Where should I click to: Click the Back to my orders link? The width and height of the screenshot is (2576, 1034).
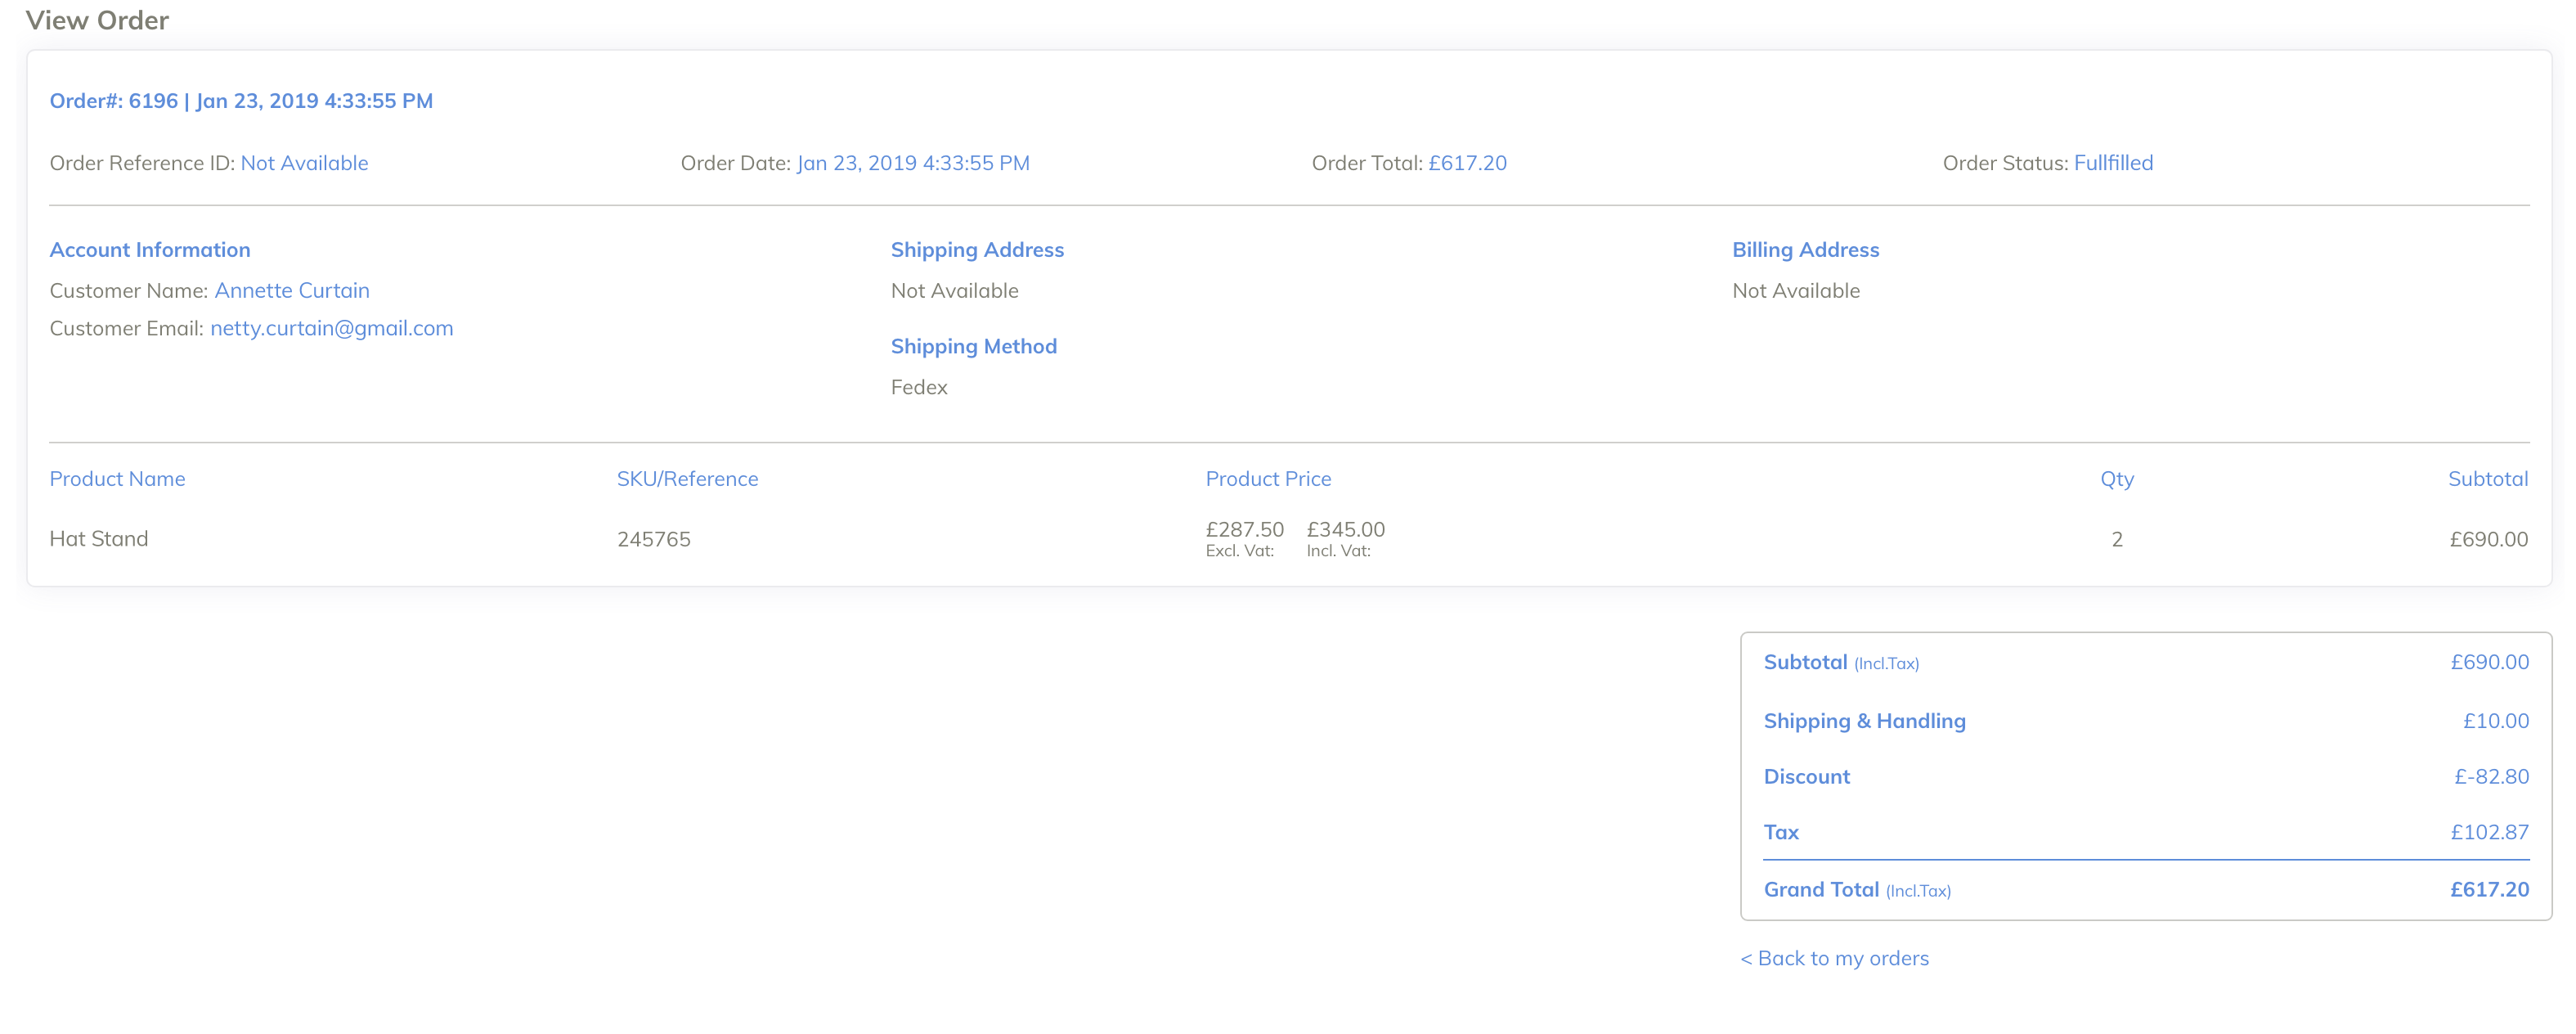[x=1834, y=958]
